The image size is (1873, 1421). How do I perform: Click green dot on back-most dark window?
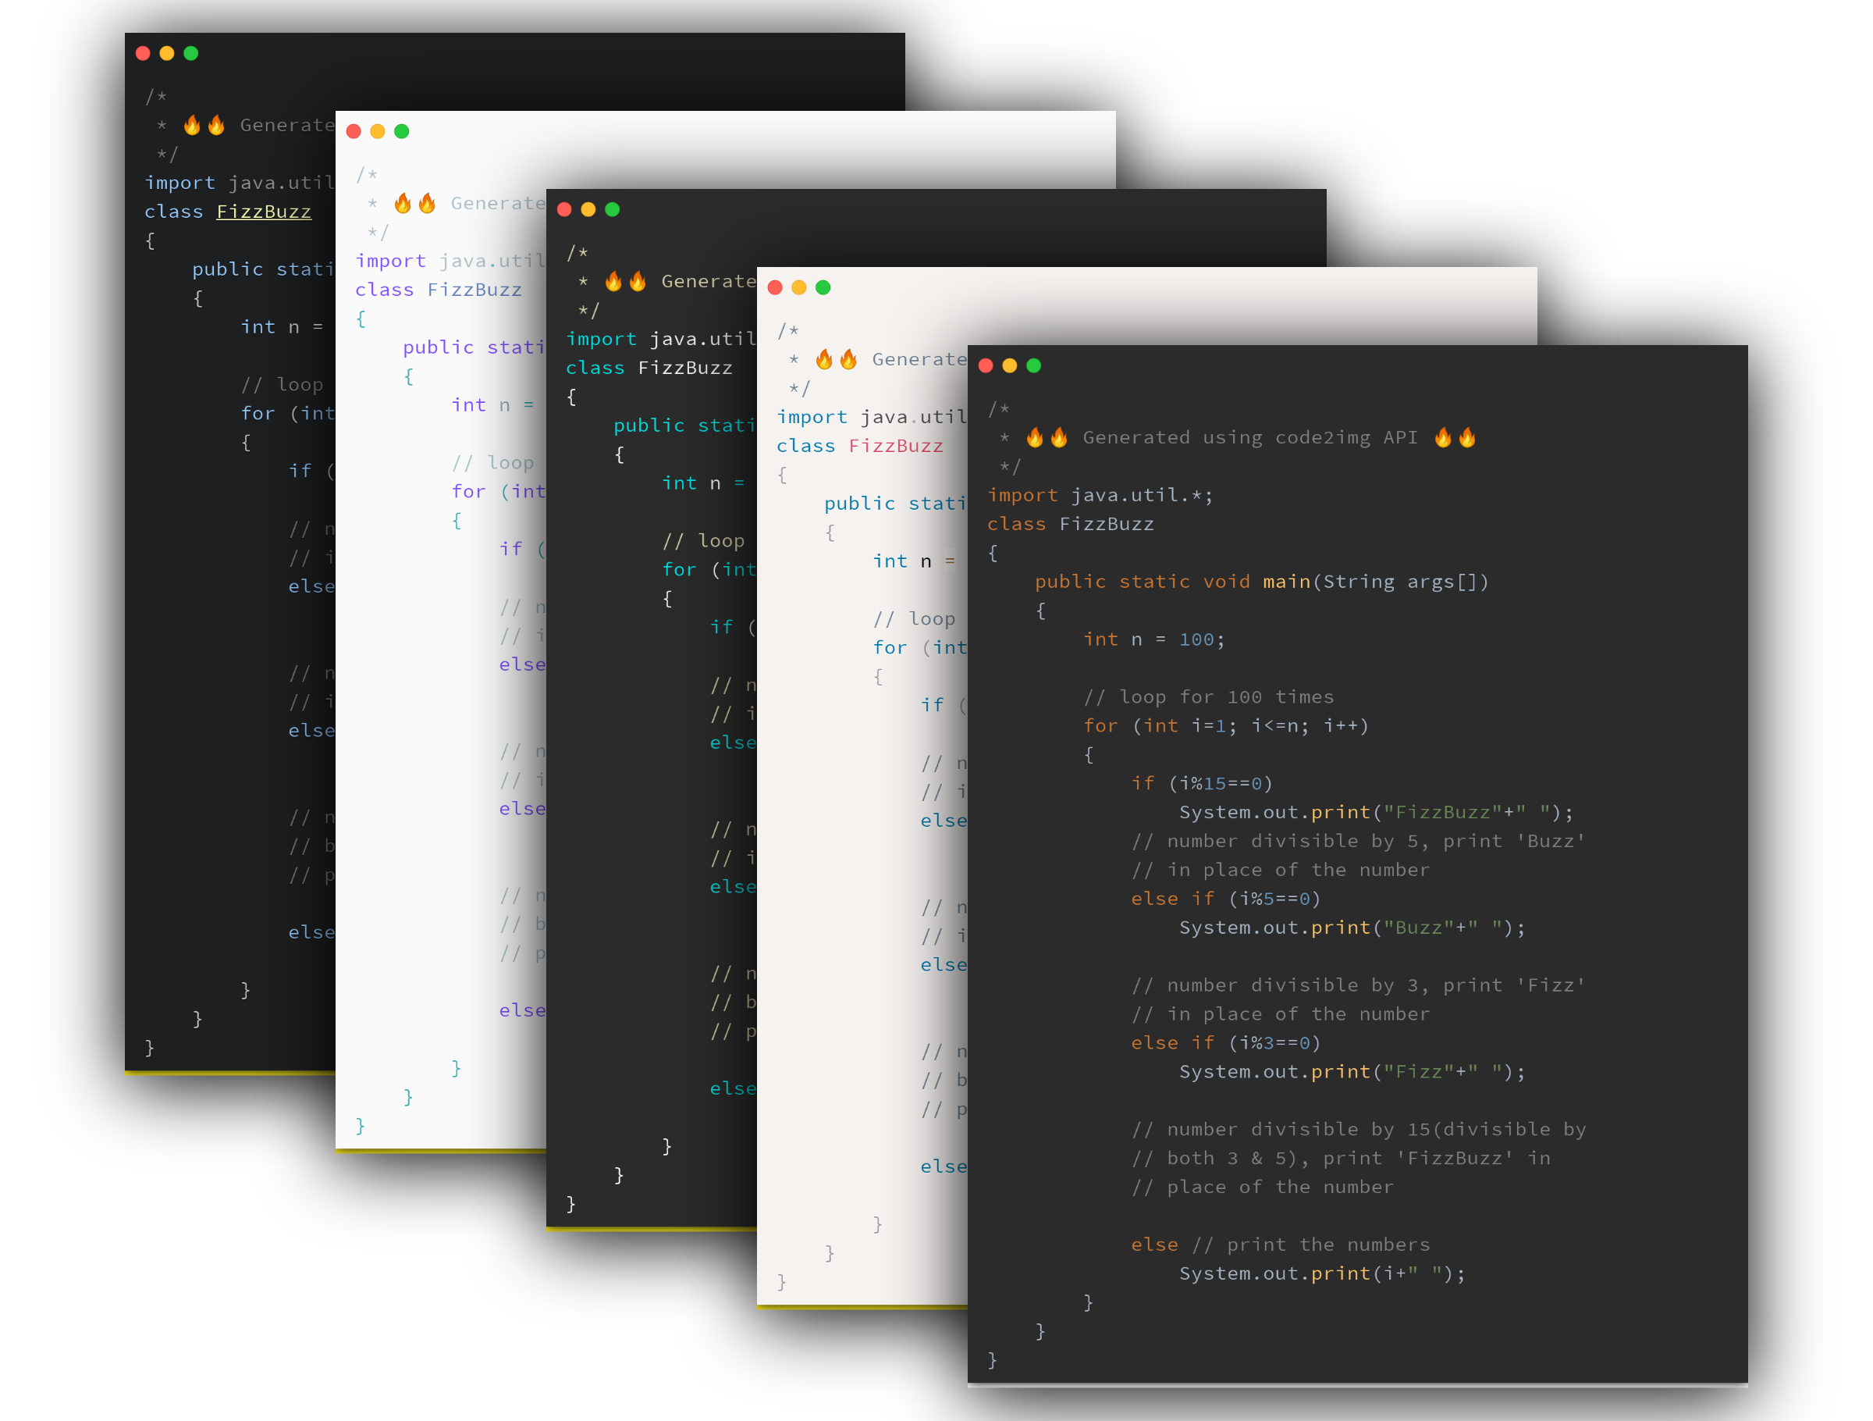pyautogui.click(x=191, y=53)
